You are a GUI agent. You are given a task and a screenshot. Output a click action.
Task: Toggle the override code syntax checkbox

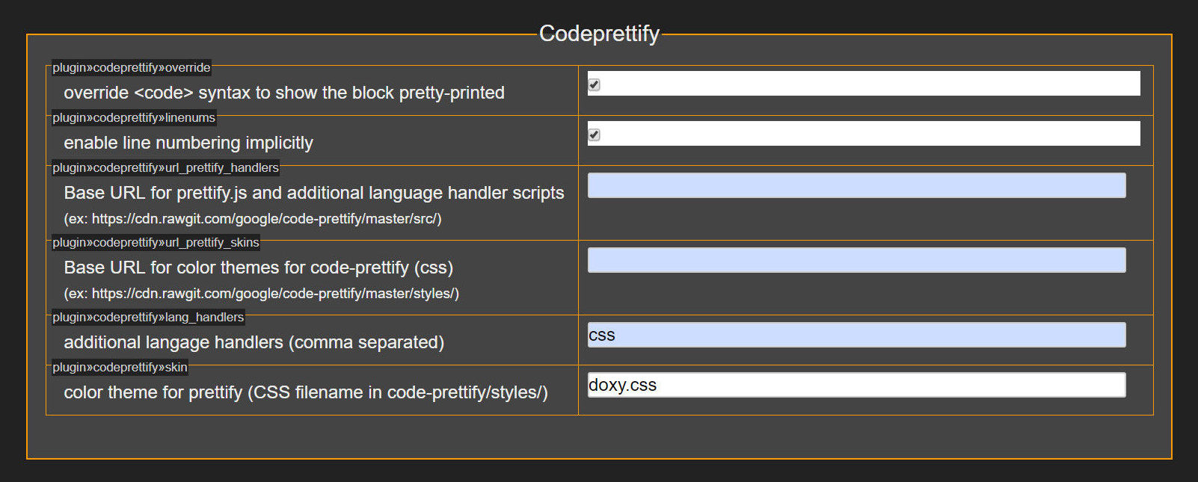pyautogui.click(x=594, y=84)
